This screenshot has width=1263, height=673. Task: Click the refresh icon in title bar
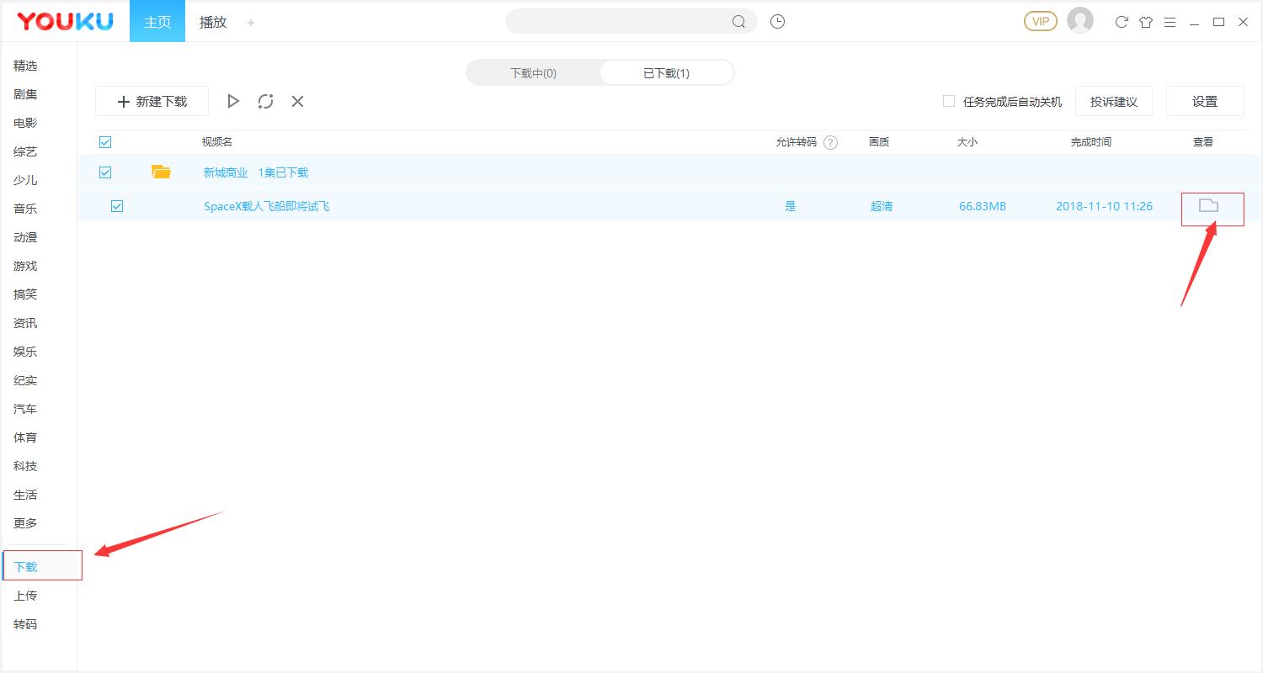click(1121, 22)
